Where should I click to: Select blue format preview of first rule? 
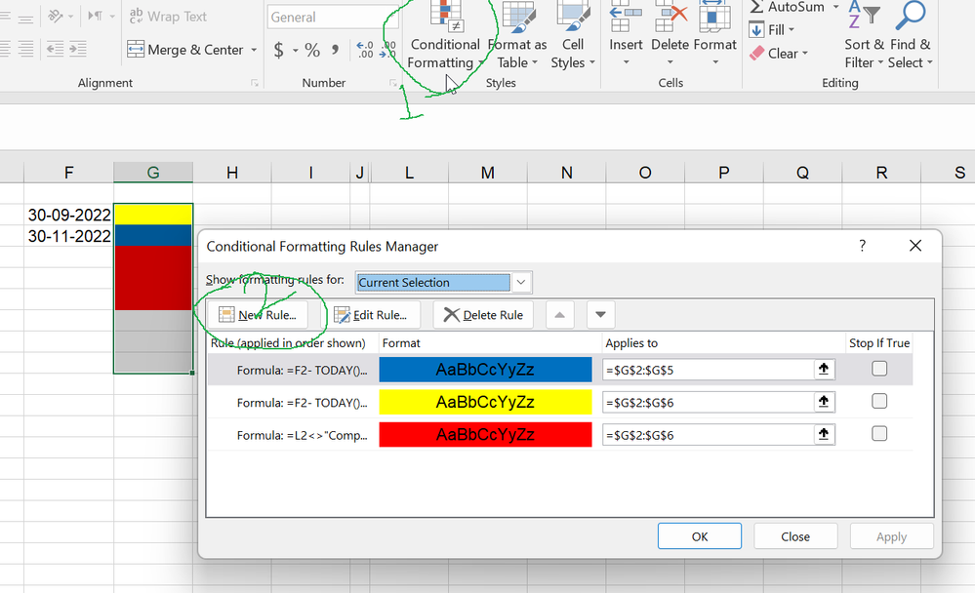pyautogui.click(x=485, y=370)
